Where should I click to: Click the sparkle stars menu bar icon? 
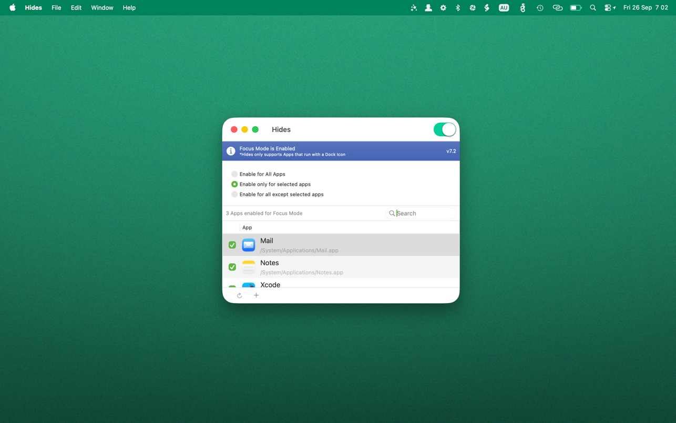[414, 8]
